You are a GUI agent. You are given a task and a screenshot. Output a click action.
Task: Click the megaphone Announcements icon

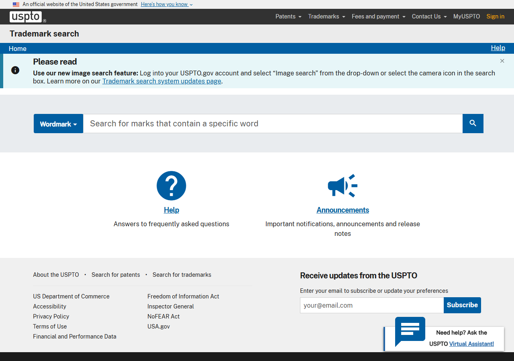343,186
